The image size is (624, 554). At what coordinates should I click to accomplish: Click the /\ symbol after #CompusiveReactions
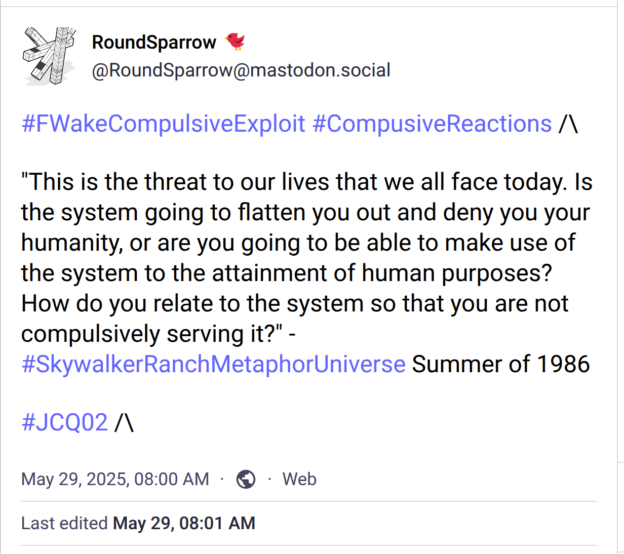pos(568,124)
